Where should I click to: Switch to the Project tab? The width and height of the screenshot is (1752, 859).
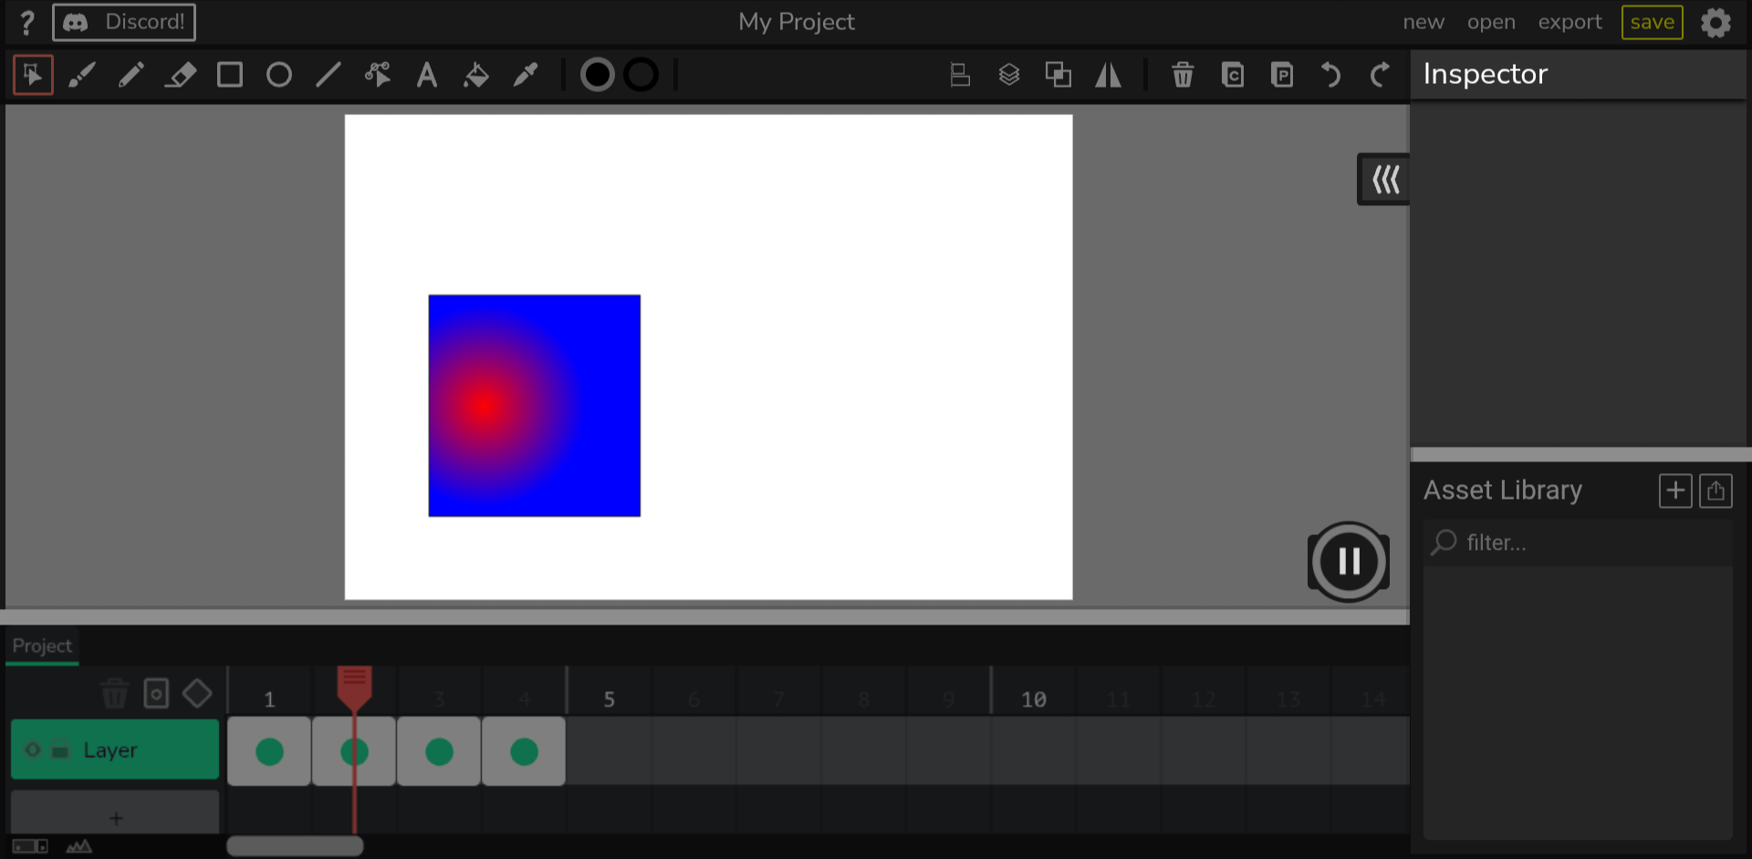(42, 646)
